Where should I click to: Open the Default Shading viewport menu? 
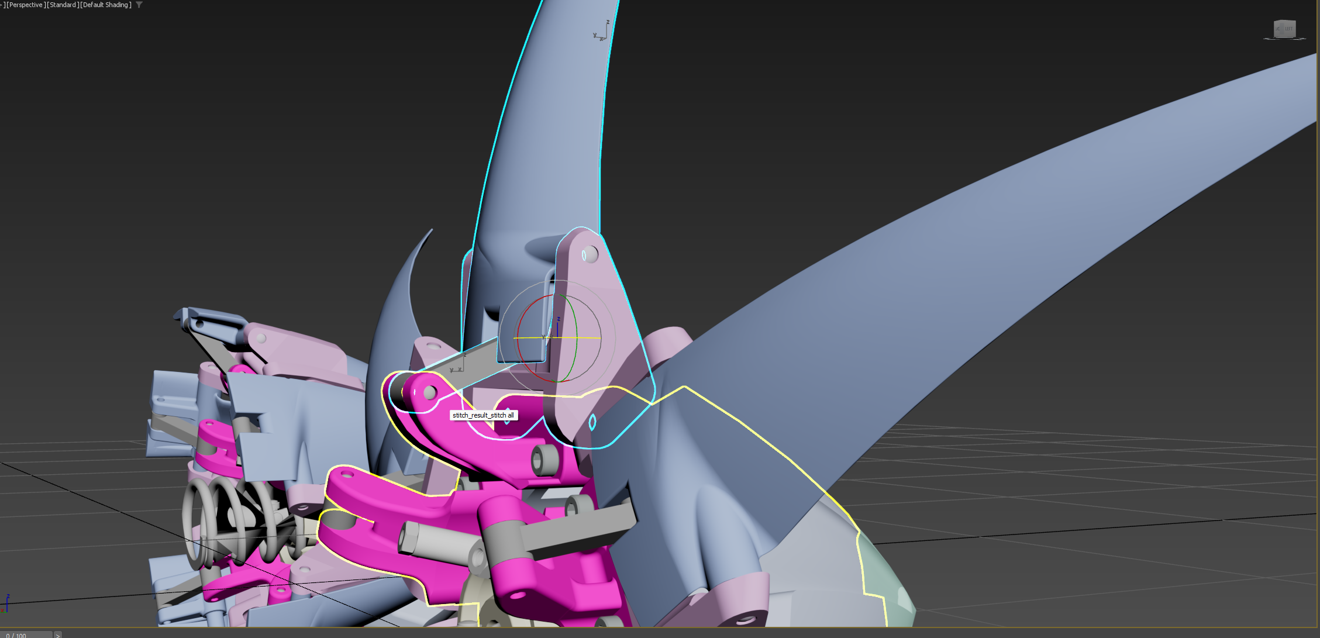106,5
